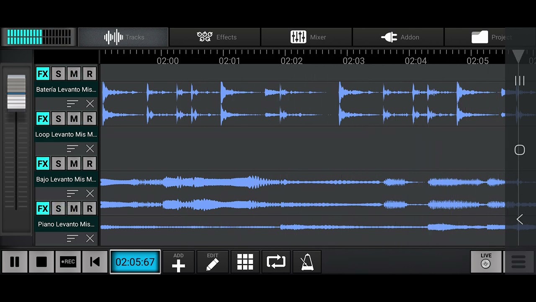Screen dimensions: 536x302
Task: Remove the Piano Levanto track with X
Action: click(90, 238)
